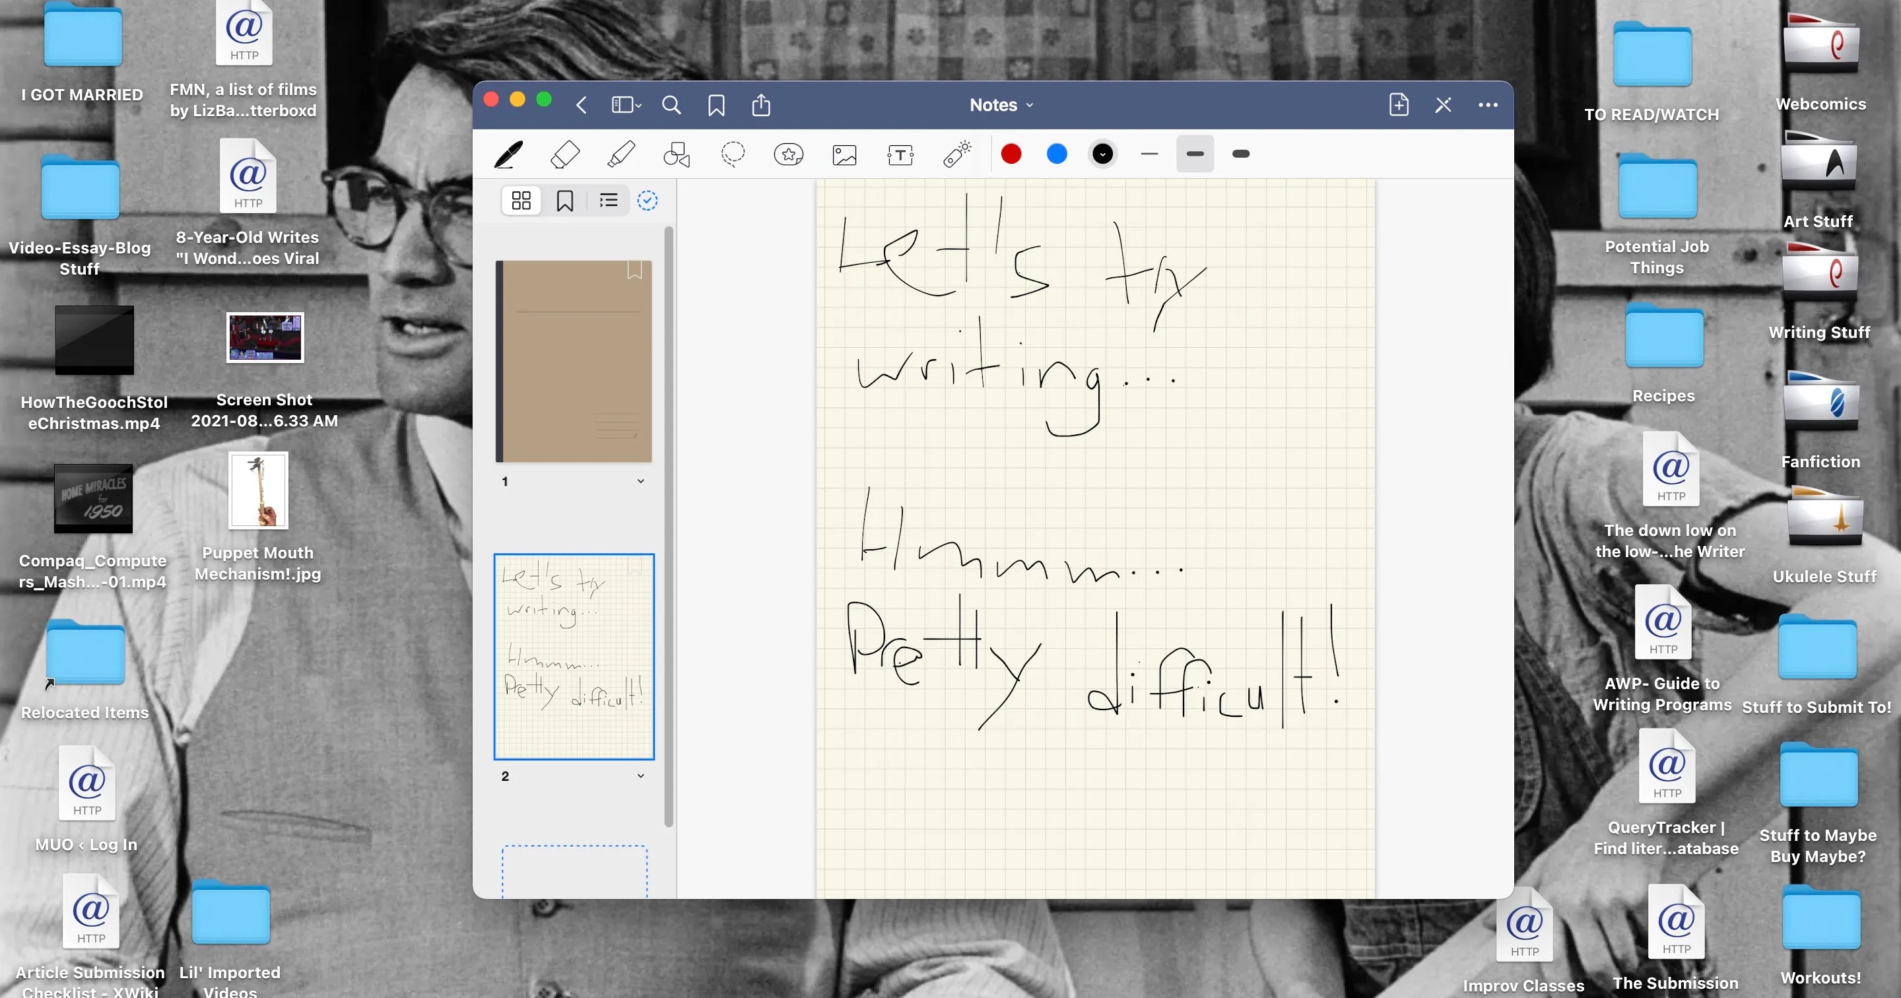Open the Shapes tool
This screenshot has height=998, width=1901.
pos(677,154)
